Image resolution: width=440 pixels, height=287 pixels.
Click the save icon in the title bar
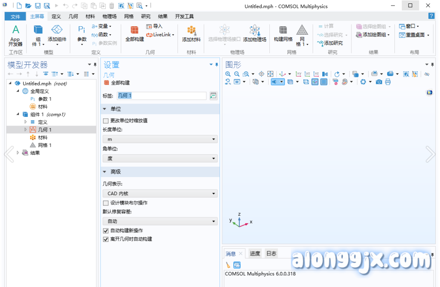click(x=37, y=6)
